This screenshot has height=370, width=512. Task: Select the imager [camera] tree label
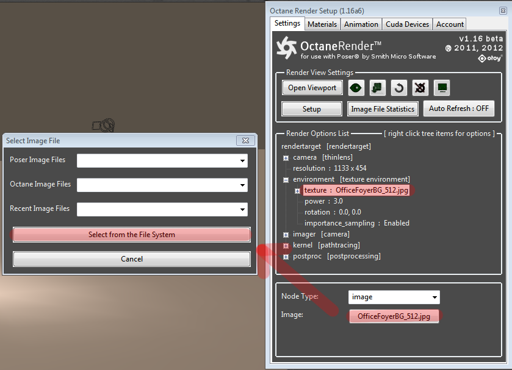[x=321, y=234]
